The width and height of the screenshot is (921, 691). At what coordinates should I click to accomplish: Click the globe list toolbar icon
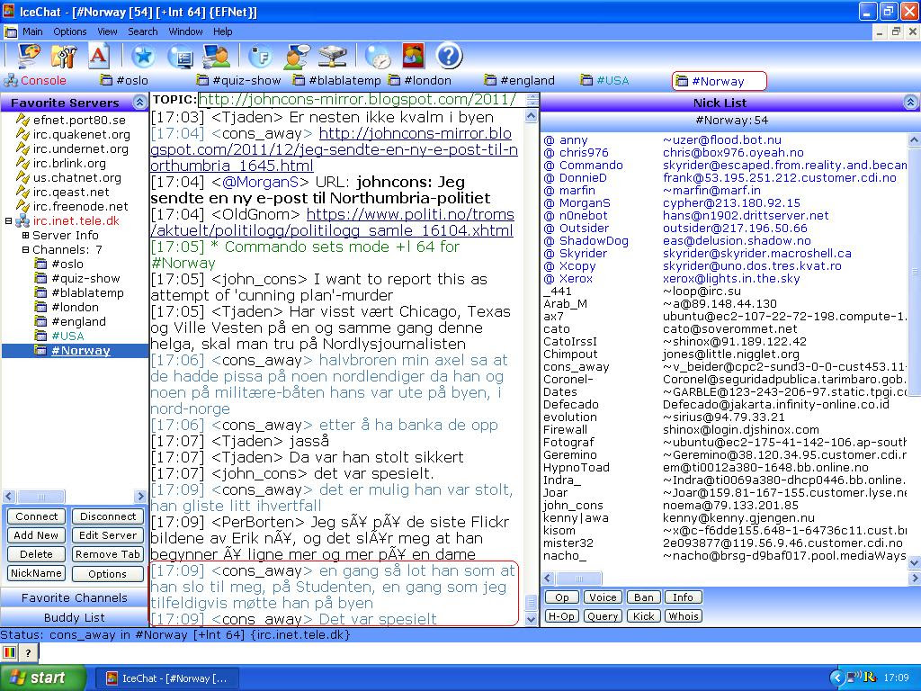click(180, 57)
